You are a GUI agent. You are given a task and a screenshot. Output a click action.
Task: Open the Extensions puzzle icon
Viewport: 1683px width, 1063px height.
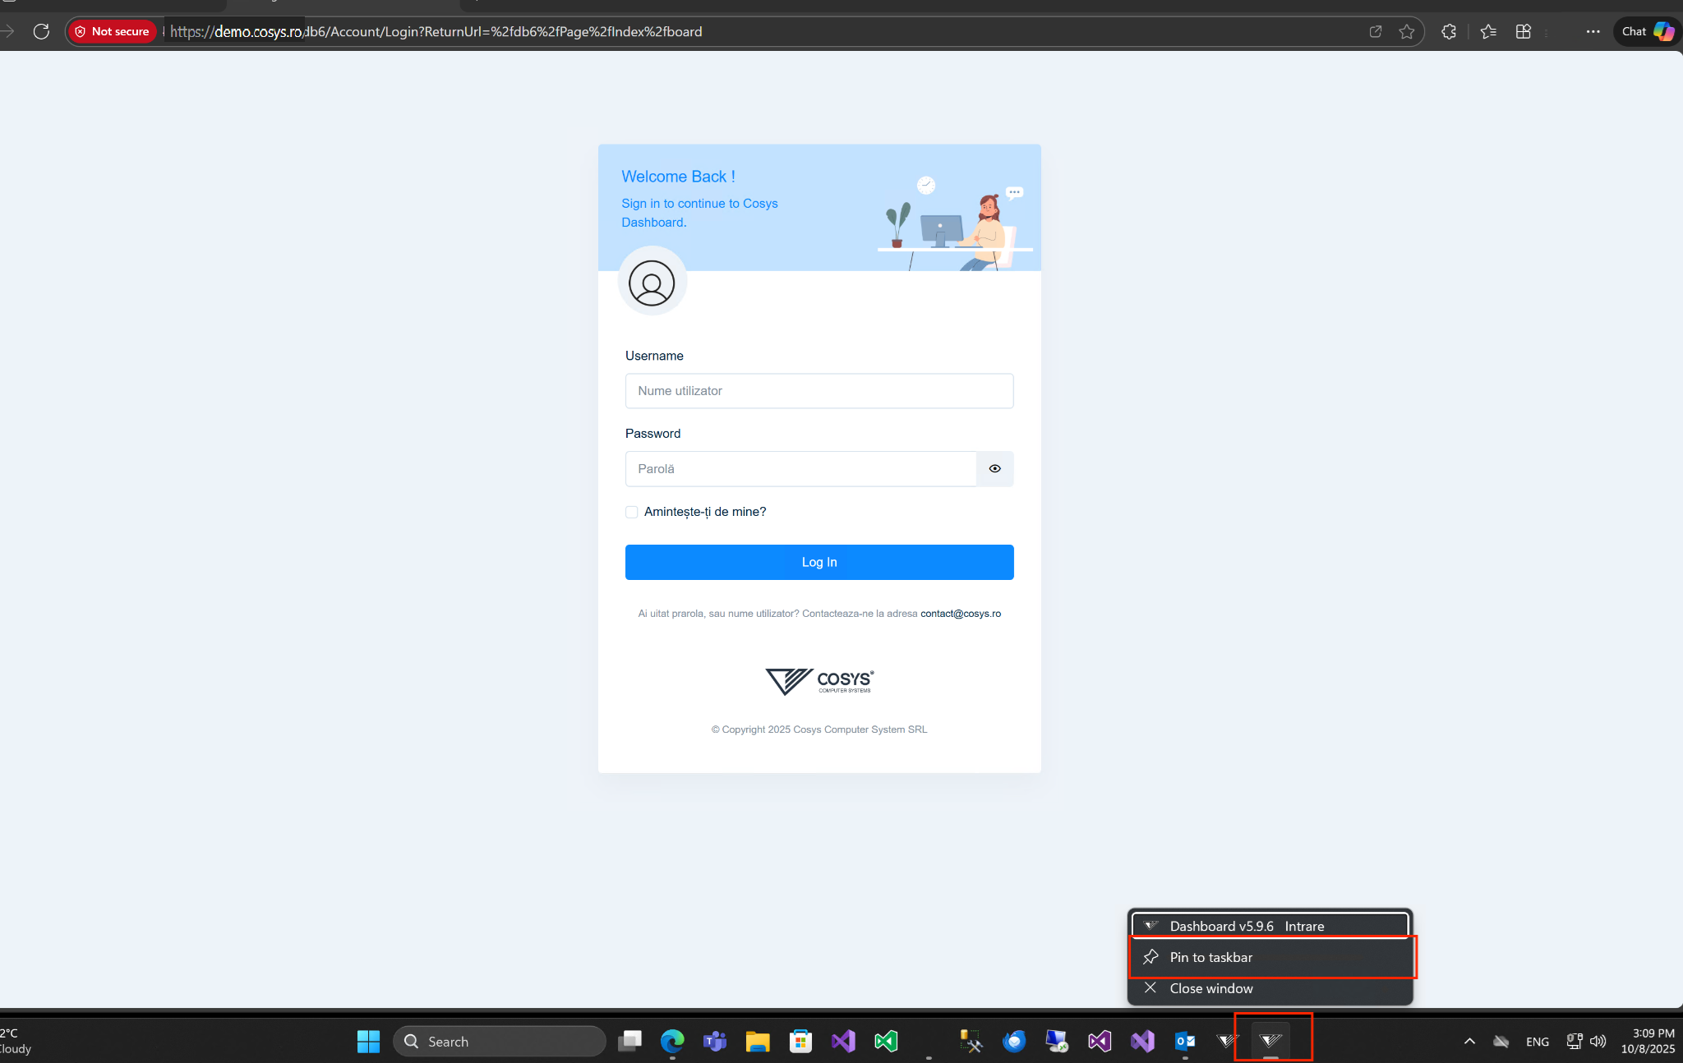tap(1449, 31)
